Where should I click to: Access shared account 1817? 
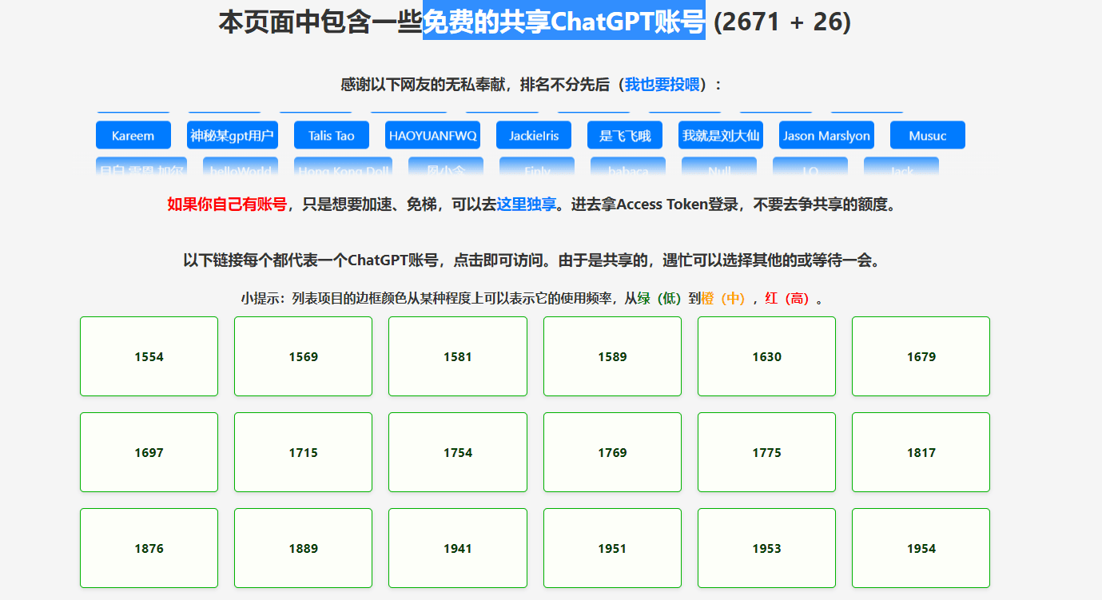pos(921,452)
